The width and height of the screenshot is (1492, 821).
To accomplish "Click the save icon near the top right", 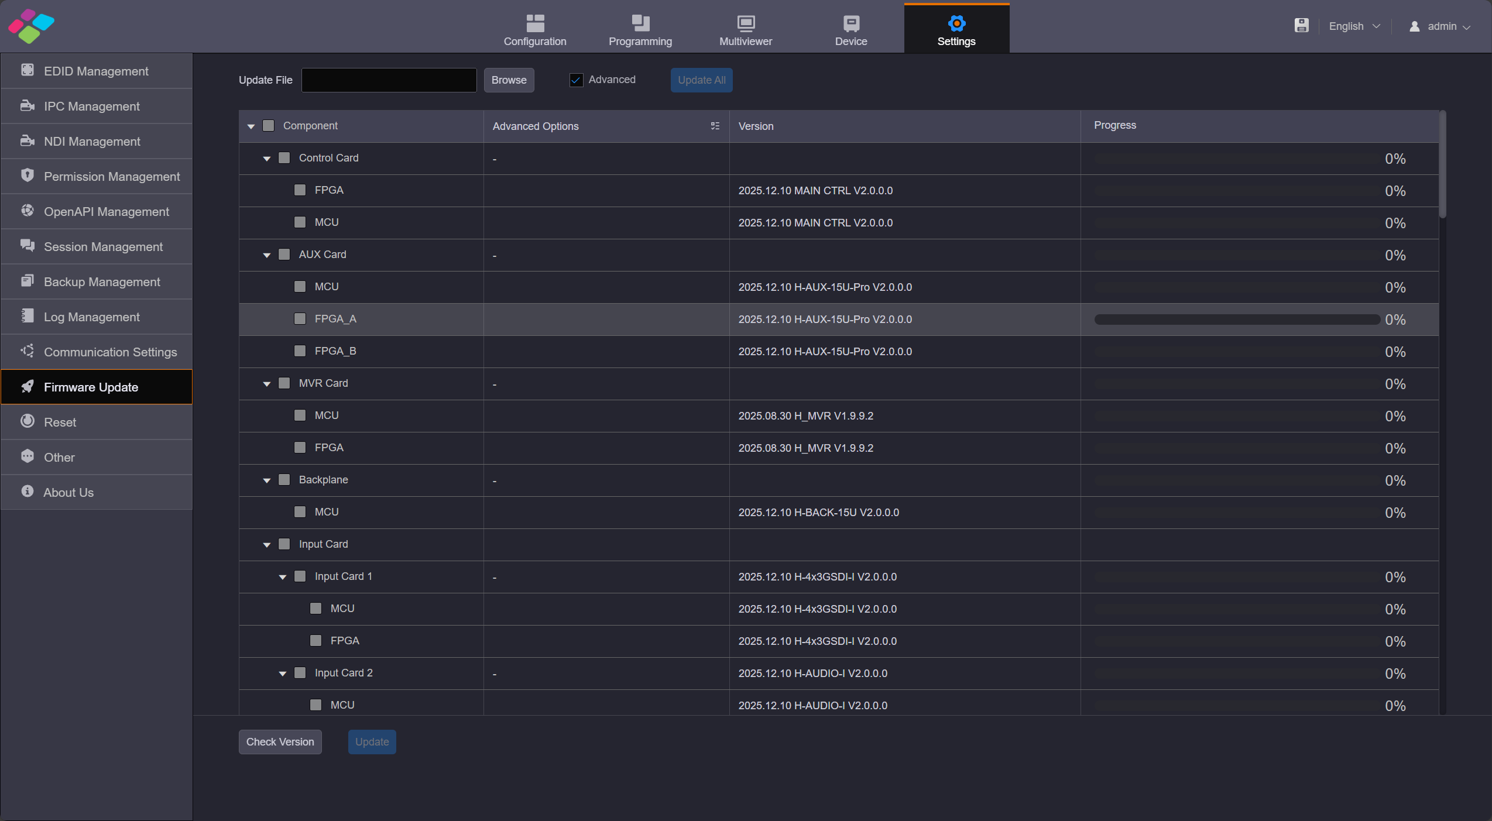I will coord(1301,26).
